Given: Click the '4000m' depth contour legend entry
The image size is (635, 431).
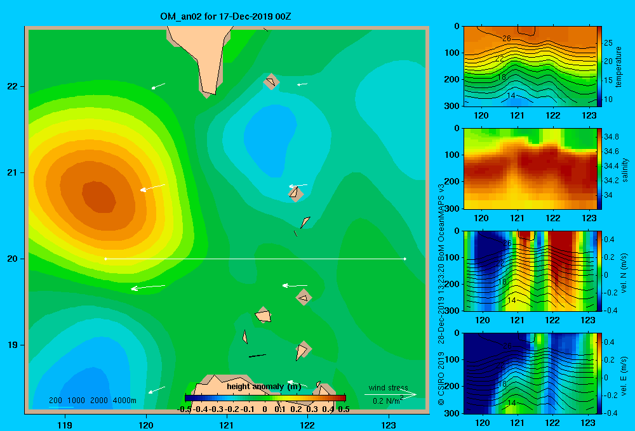Looking at the screenshot, I should 124,401.
